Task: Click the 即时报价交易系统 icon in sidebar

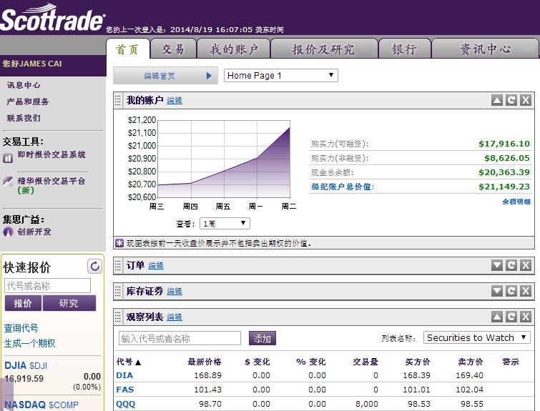Action: click(x=8, y=159)
